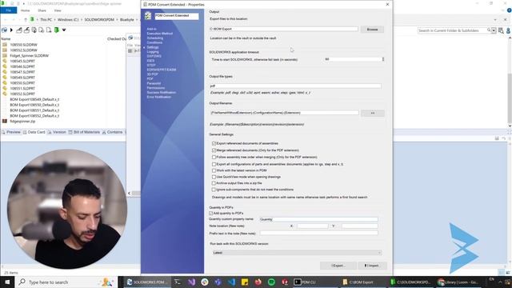The image size is (512, 288).
Task: Open the Logging page
Action: 153,51
